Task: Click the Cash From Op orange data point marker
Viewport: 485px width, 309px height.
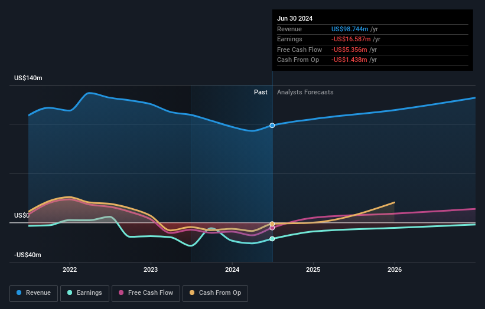Action: [x=272, y=224]
